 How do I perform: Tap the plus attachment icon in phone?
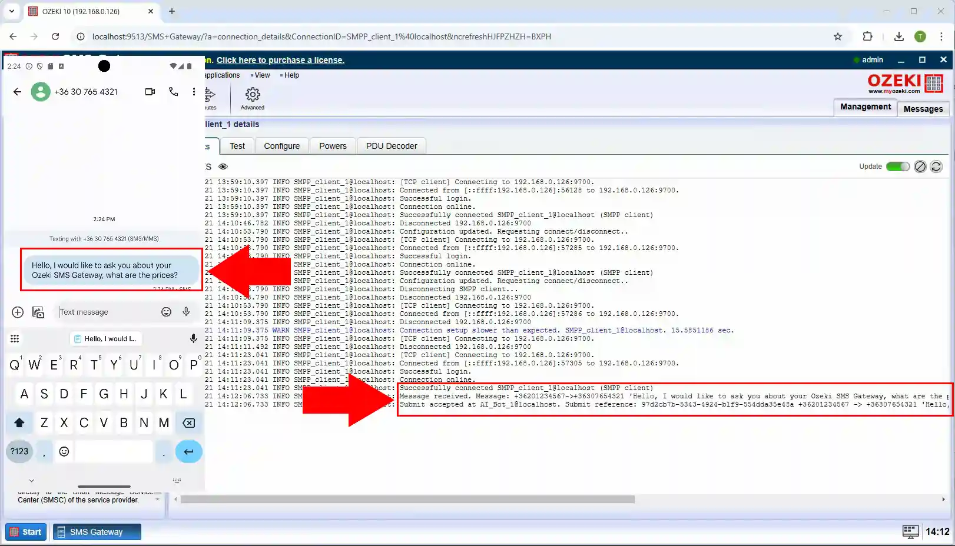point(18,312)
